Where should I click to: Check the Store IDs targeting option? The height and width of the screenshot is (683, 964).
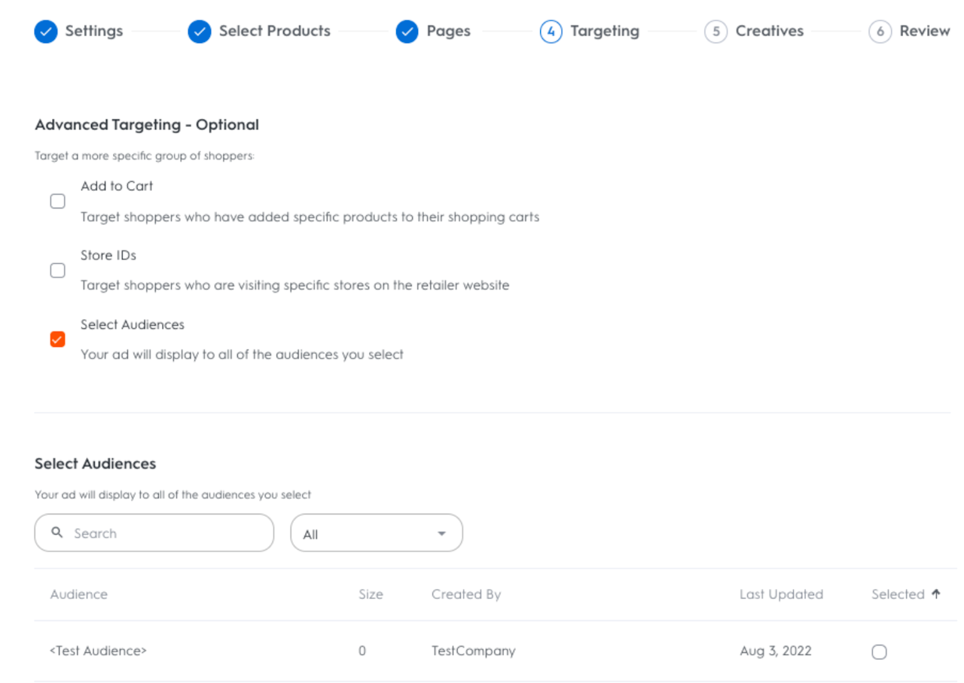click(58, 271)
